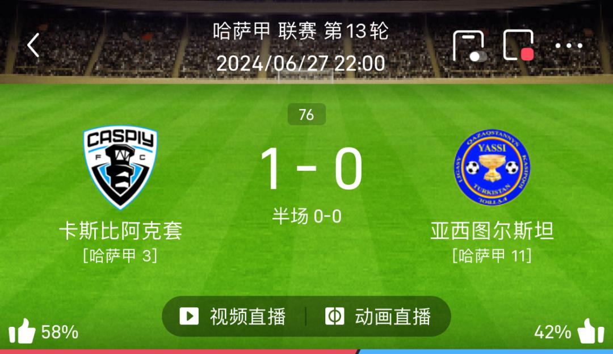Open the three-dot more options menu
This screenshot has height=354, width=613.
point(569,46)
